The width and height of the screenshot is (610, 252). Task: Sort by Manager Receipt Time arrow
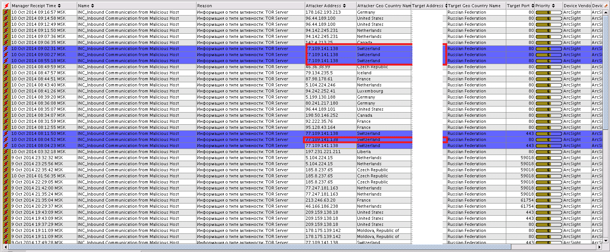(x=59, y=6)
